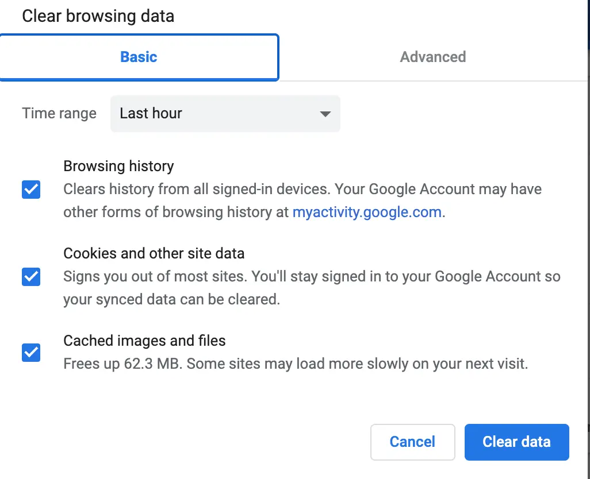Screen dimensions: 590x479
Task: Toggle Cookies and other site data checkbox
Action: [x=31, y=277]
